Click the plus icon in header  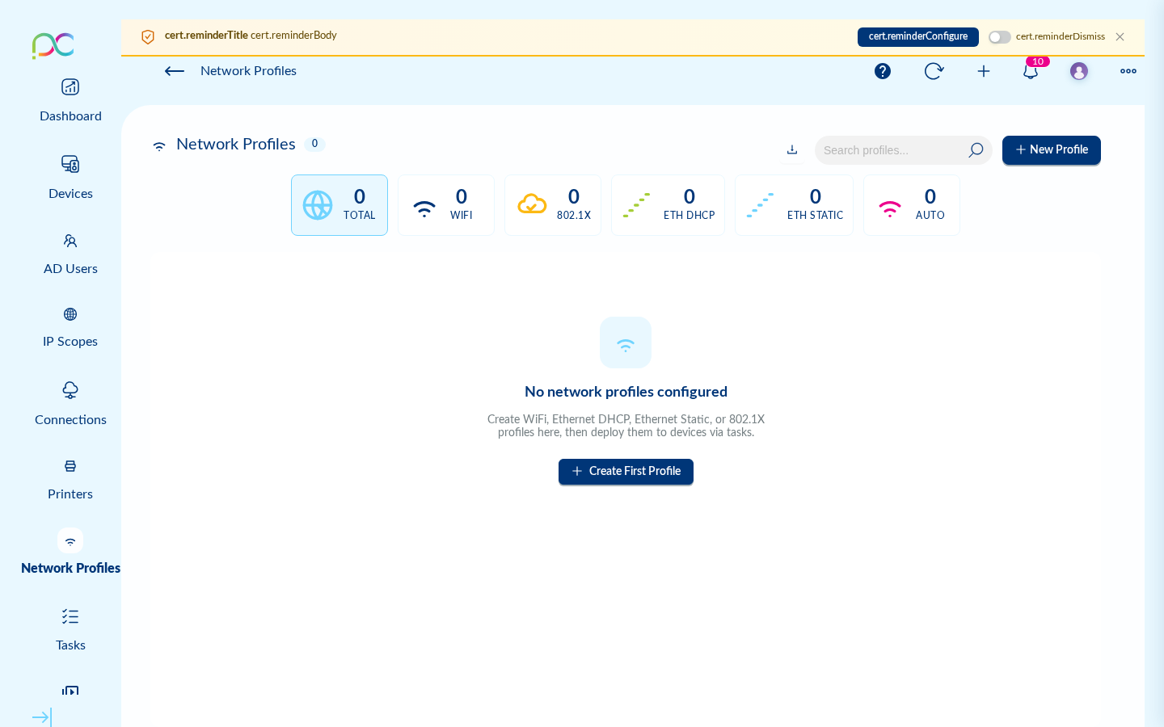point(984,71)
